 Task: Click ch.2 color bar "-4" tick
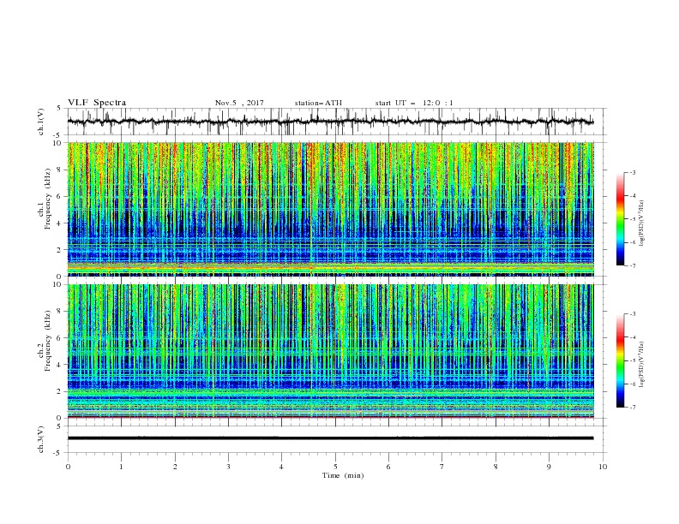[x=633, y=337]
